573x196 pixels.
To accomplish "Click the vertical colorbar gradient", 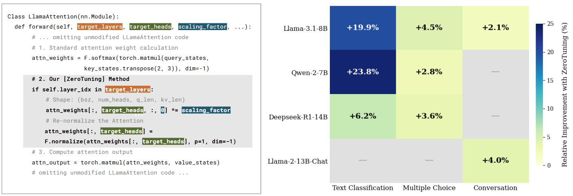I will pos(540,94).
